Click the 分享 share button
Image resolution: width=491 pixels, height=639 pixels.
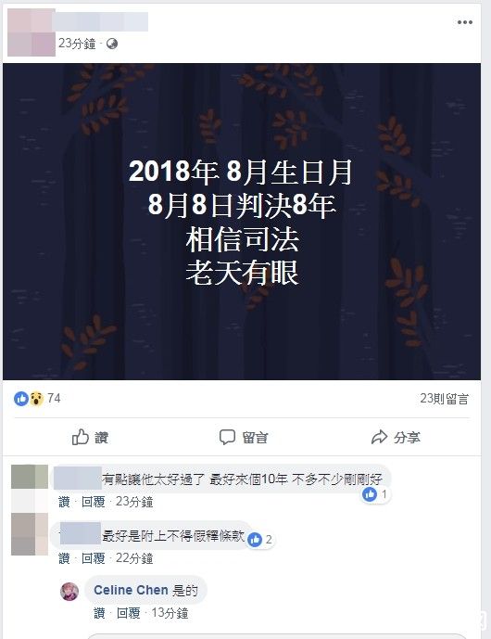(x=396, y=437)
